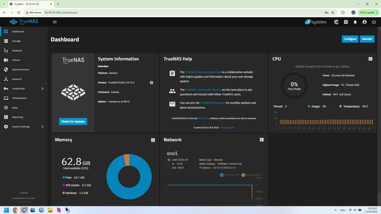
Task: Click the community forums people icon
Action: tap(172, 91)
